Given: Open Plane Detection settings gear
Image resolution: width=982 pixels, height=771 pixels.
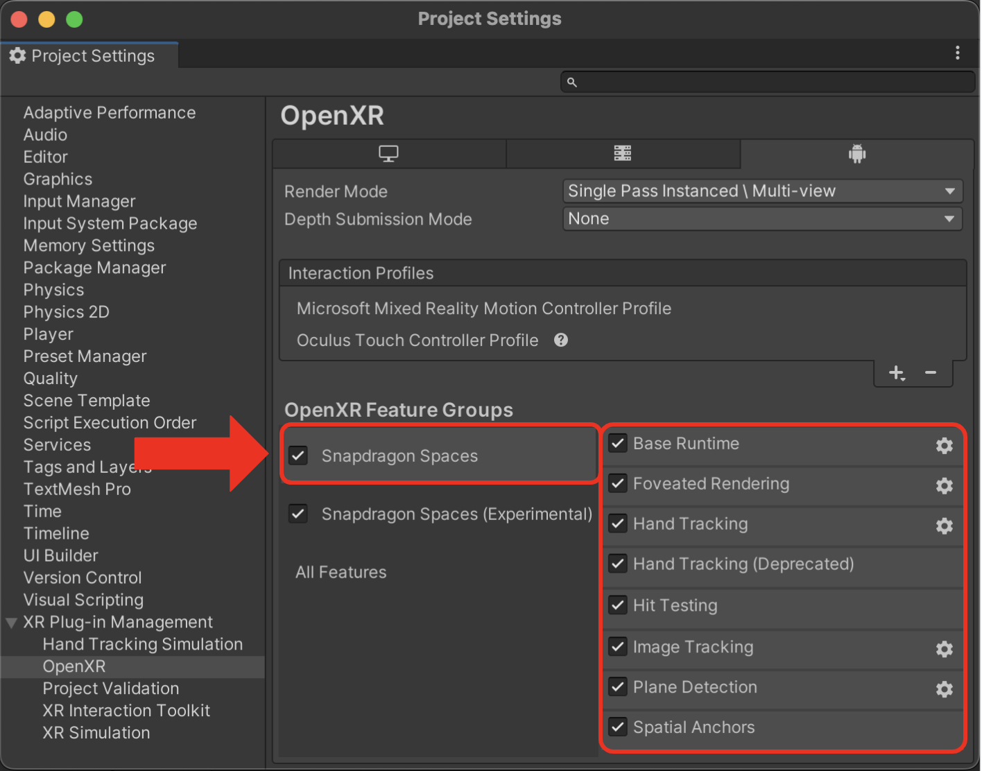Looking at the screenshot, I should (x=944, y=689).
